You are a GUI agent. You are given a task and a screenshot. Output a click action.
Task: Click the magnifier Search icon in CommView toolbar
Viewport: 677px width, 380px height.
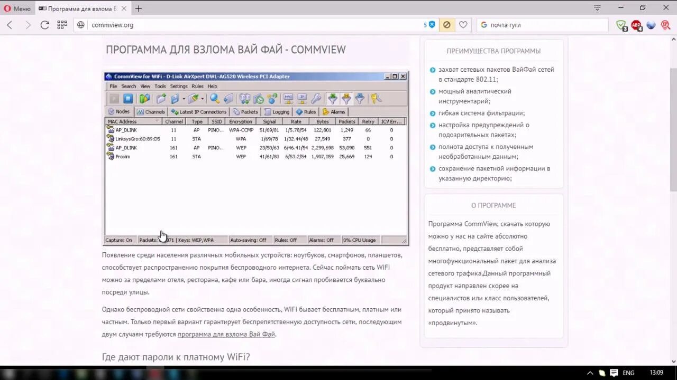point(215,99)
